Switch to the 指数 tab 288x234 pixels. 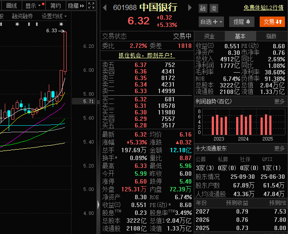point(271,36)
